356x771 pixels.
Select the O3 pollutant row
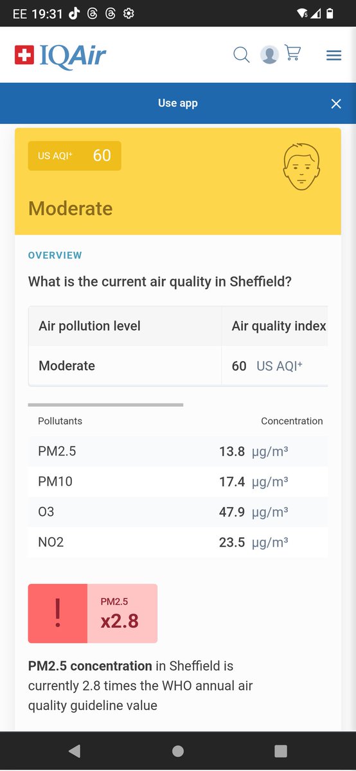click(x=178, y=512)
